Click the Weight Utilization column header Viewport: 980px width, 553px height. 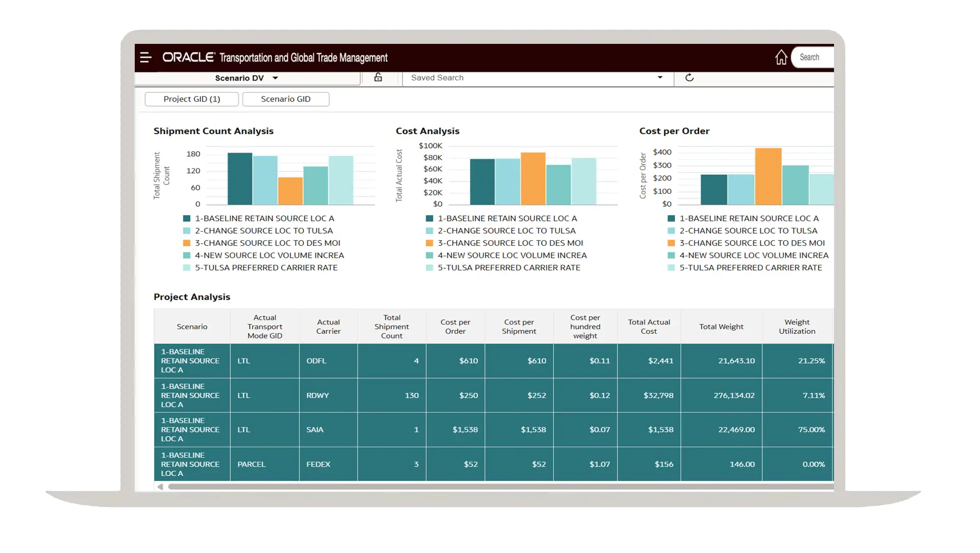pyautogui.click(x=796, y=326)
